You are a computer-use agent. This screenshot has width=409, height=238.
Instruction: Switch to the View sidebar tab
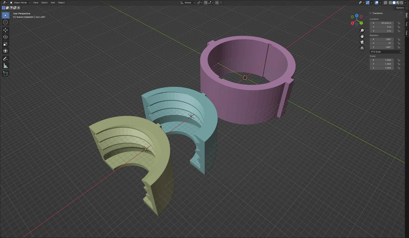407,33
